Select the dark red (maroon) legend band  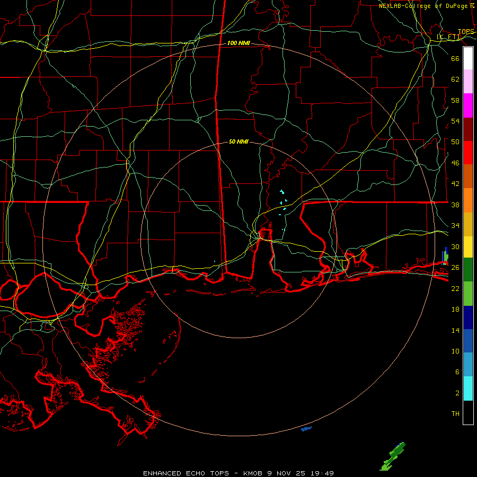(468, 129)
